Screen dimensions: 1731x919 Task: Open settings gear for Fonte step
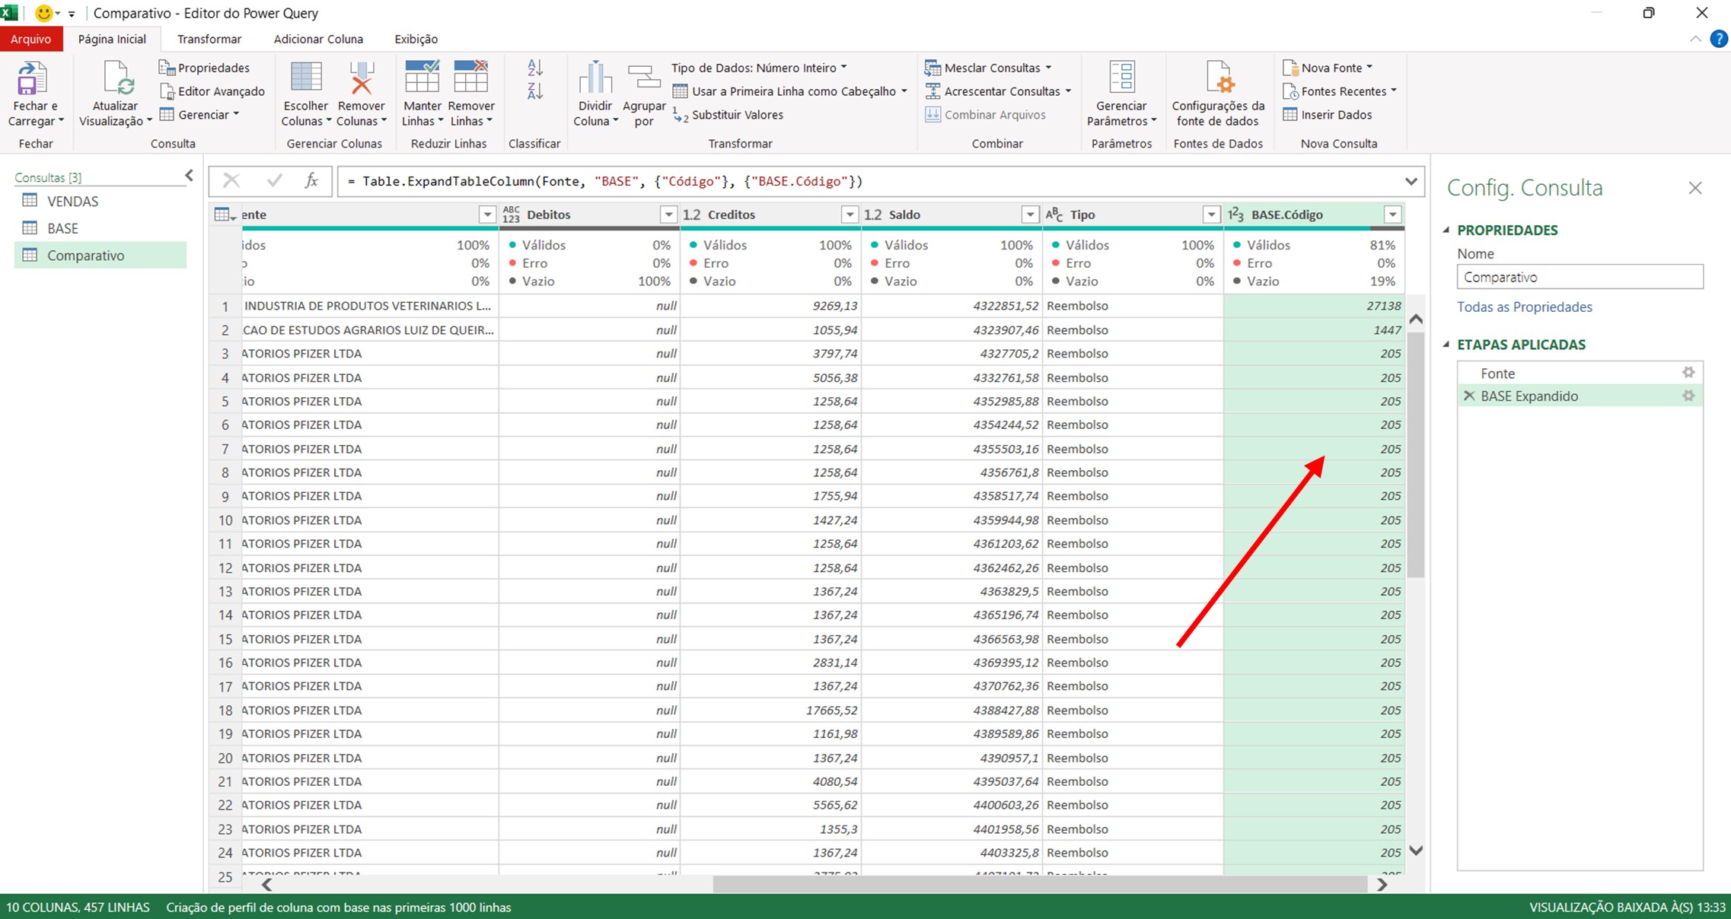pos(1688,373)
